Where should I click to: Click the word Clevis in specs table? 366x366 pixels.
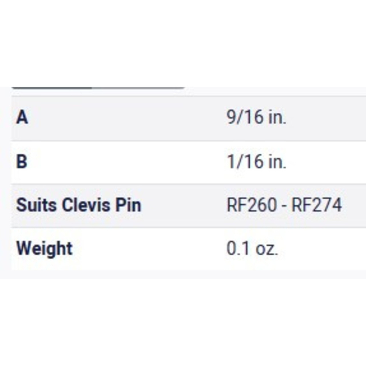click(86, 205)
